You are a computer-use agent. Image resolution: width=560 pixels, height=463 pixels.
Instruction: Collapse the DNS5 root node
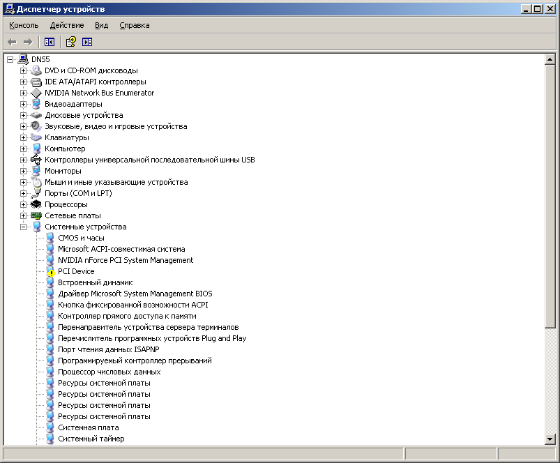click(10, 59)
